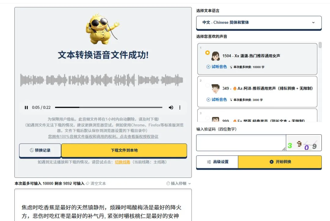The width and height of the screenshot is (330, 221).
Task: Click the yellow mascot image
Action: [102, 29]
